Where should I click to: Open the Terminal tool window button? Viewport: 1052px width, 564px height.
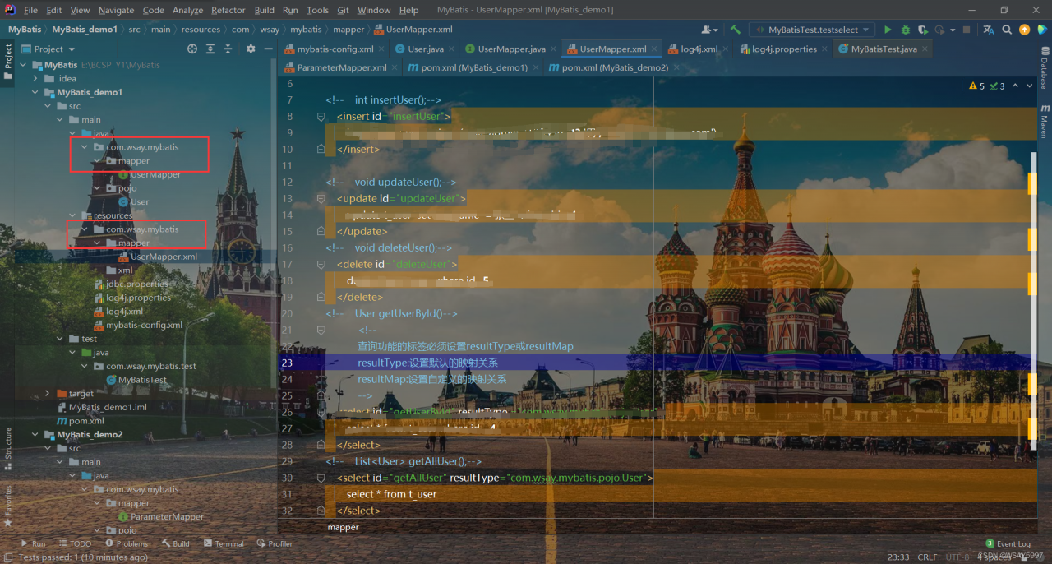pyautogui.click(x=224, y=543)
